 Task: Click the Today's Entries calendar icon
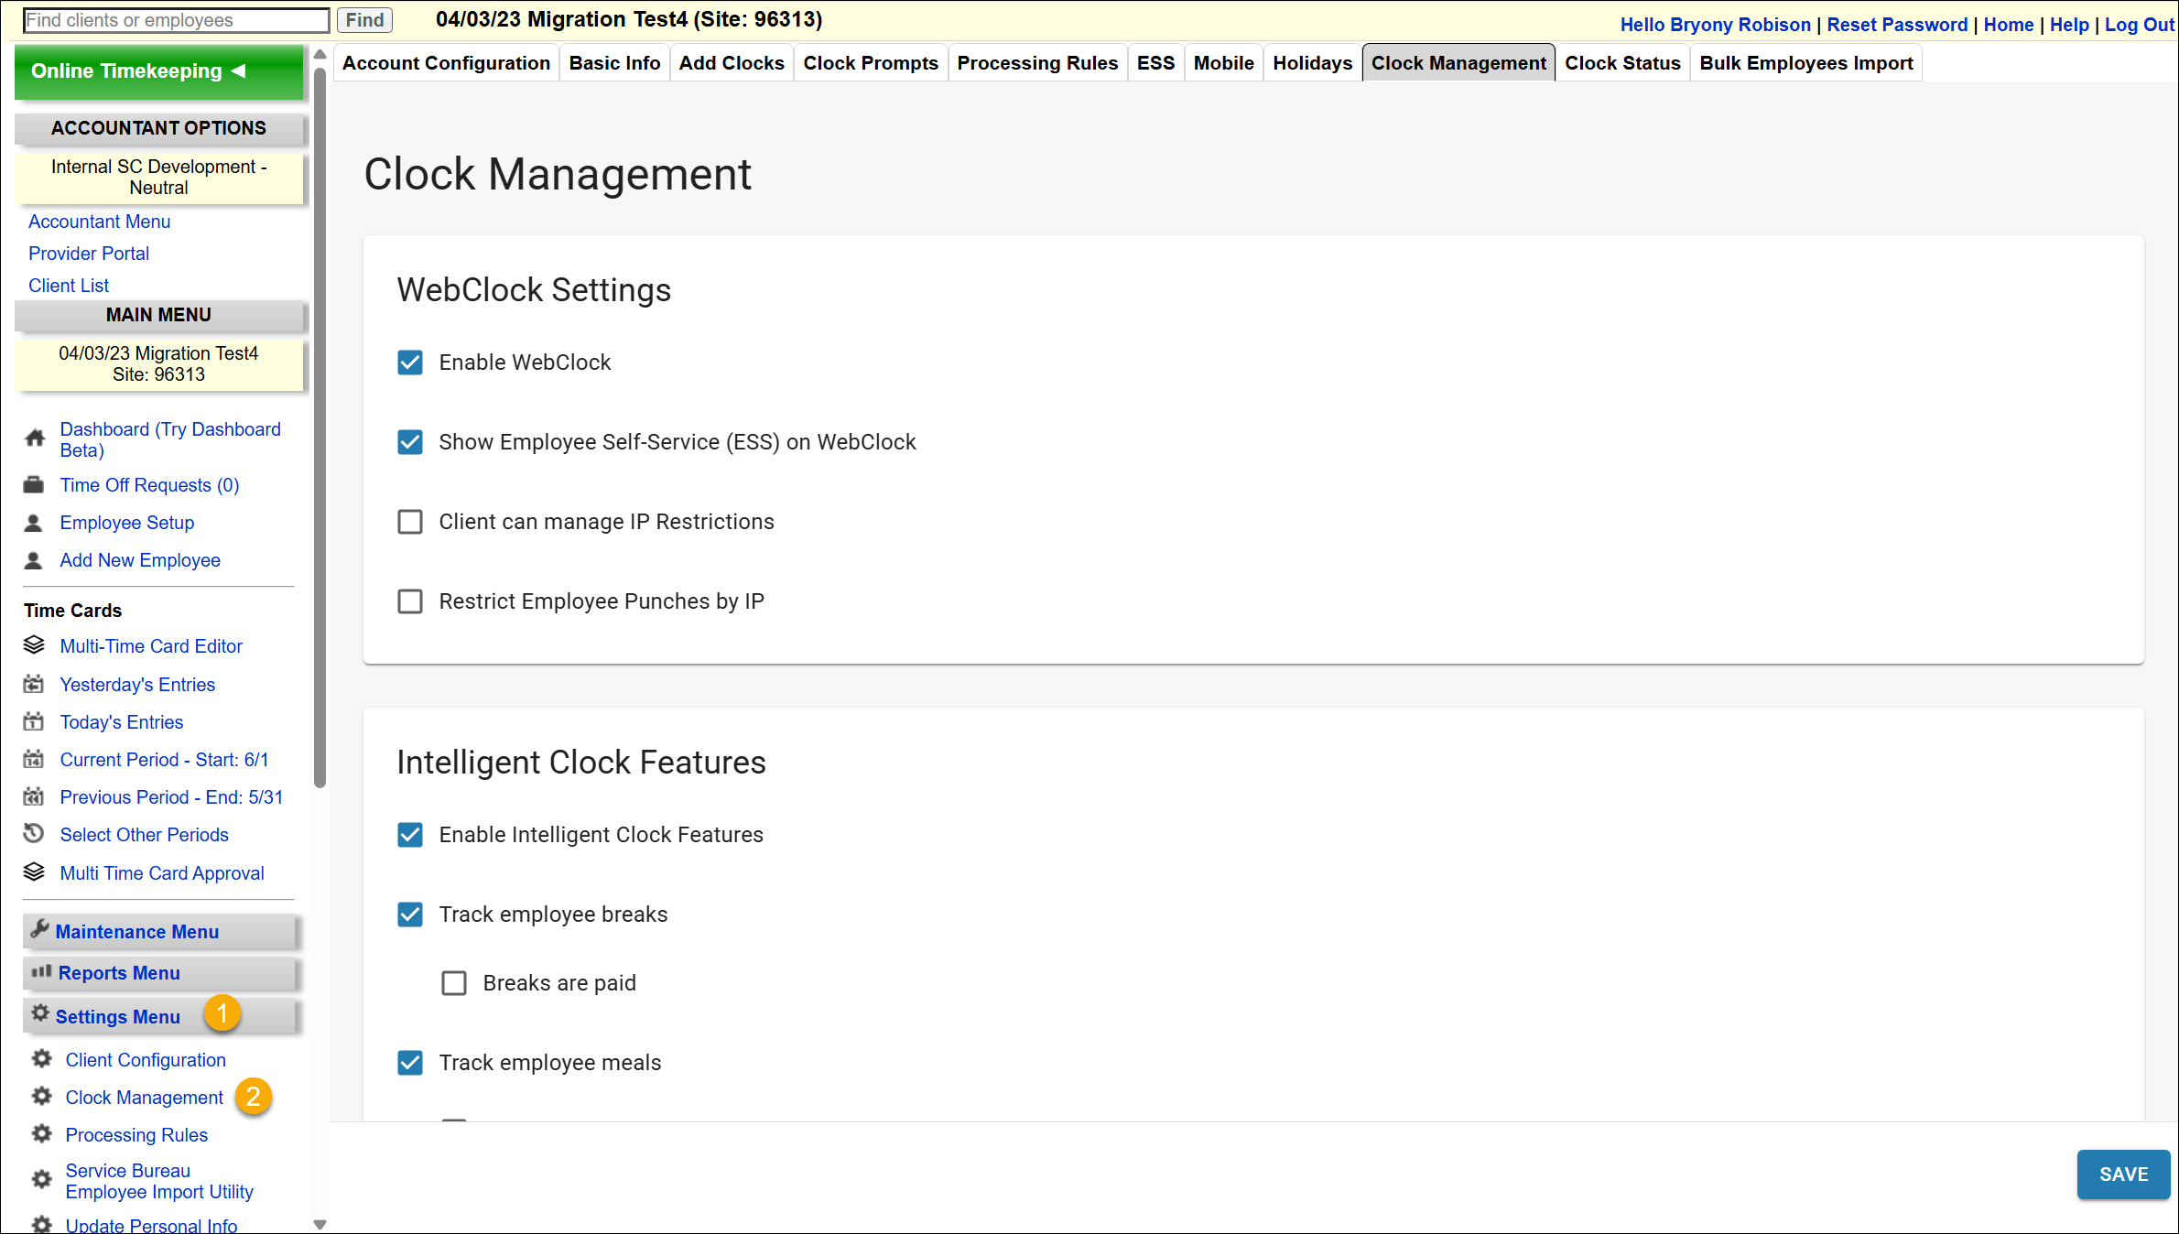34,722
